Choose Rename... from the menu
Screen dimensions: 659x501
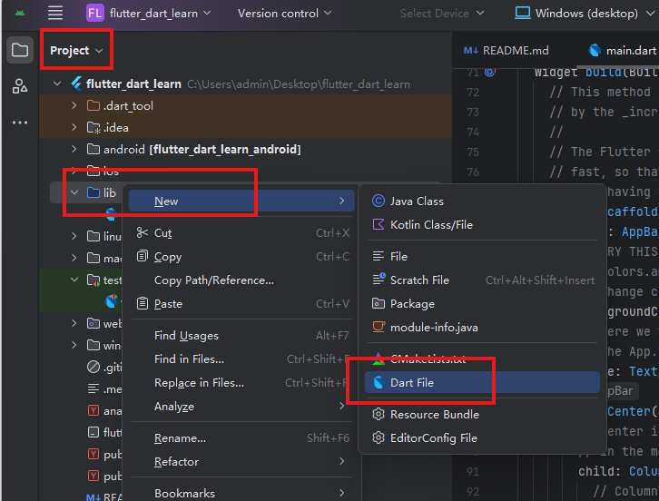coord(241,438)
